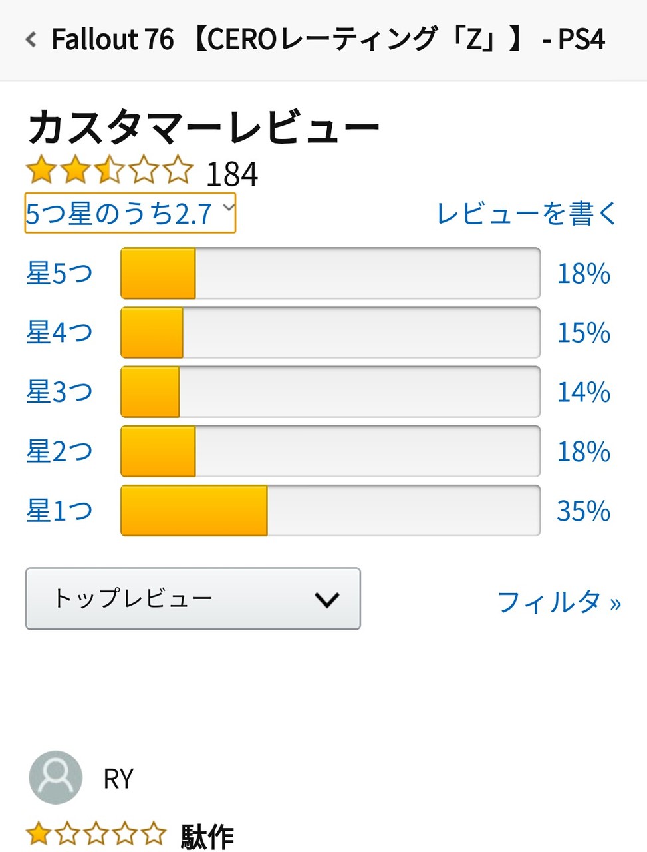Open the review titled 駄作

(x=207, y=837)
